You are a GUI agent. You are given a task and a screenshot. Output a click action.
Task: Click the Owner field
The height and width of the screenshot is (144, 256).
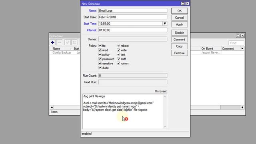point(133,39)
